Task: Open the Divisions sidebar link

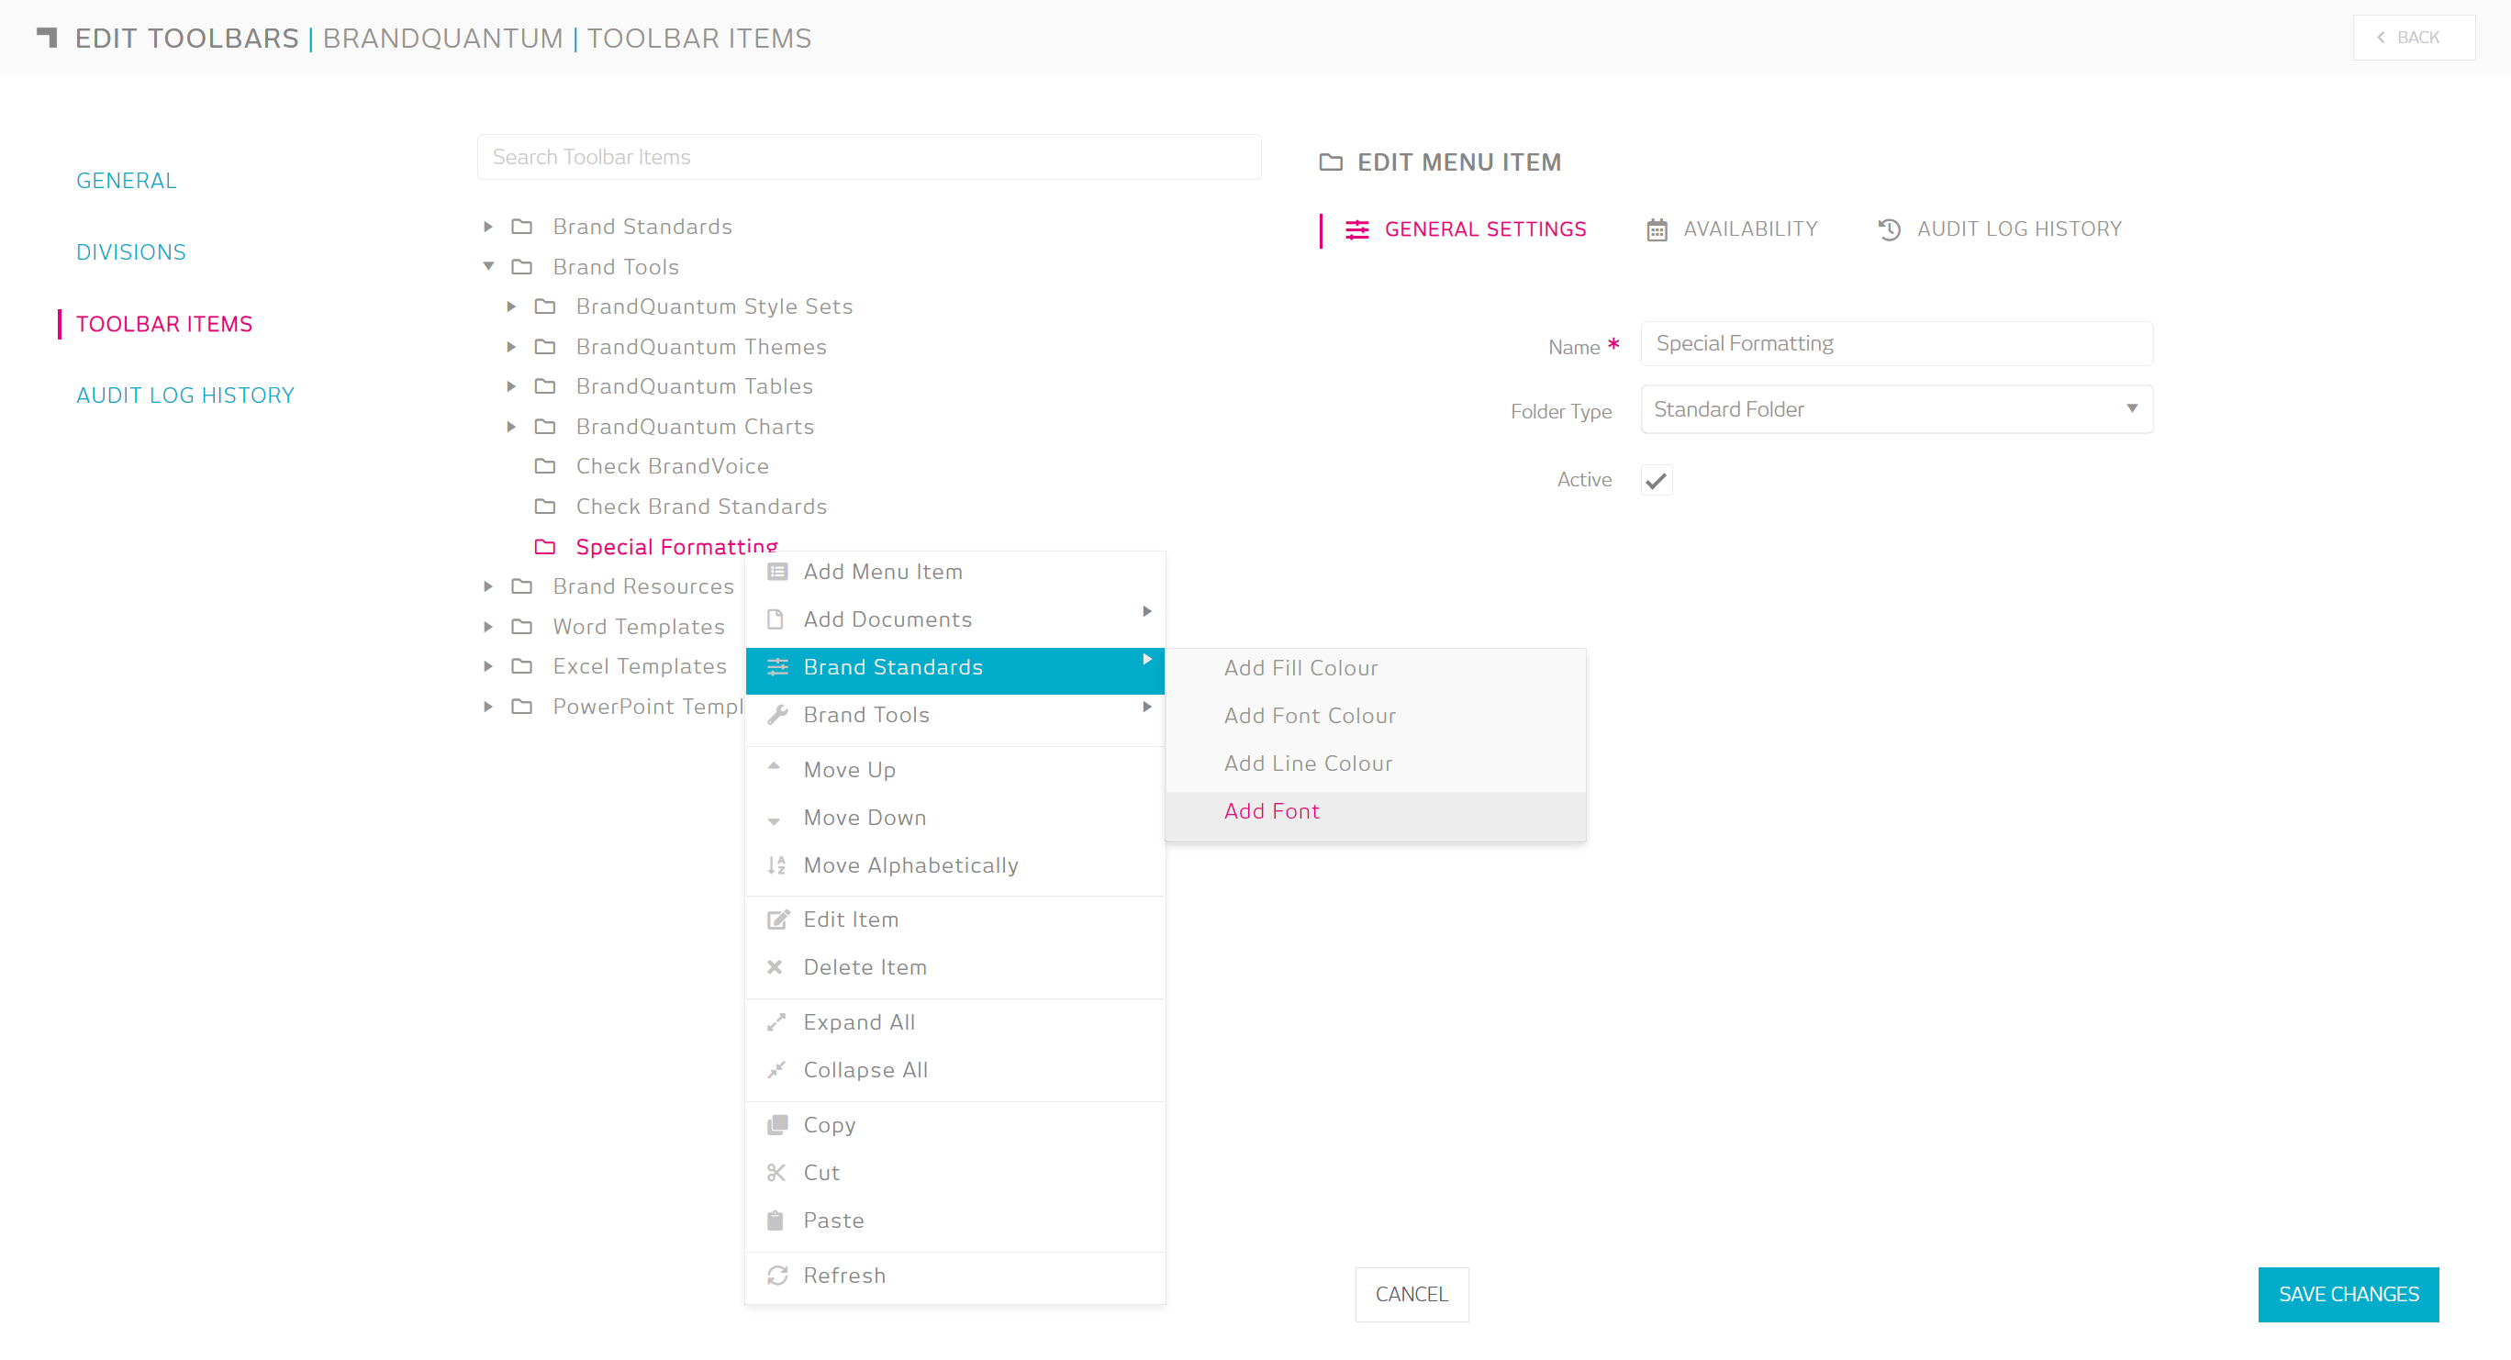Action: click(130, 252)
